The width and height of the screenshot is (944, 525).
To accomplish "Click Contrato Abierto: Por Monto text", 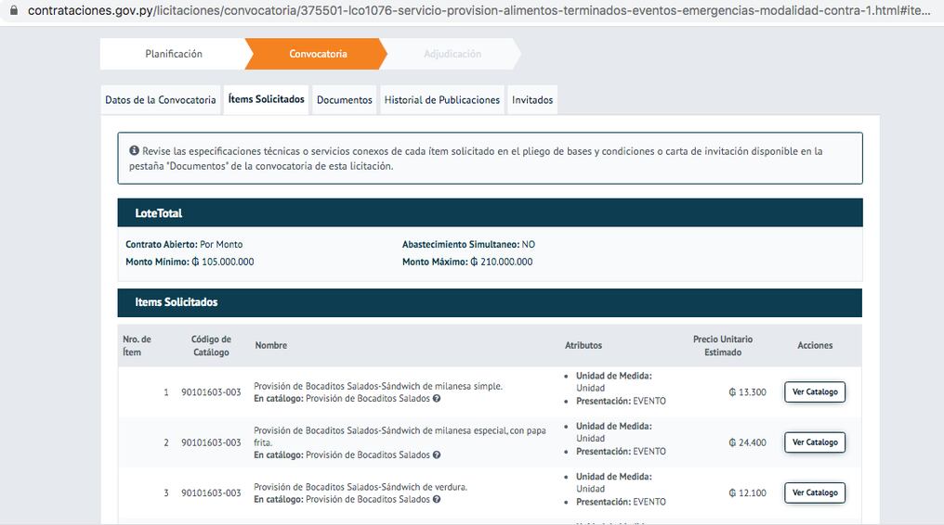I will (x=184, y=245).
